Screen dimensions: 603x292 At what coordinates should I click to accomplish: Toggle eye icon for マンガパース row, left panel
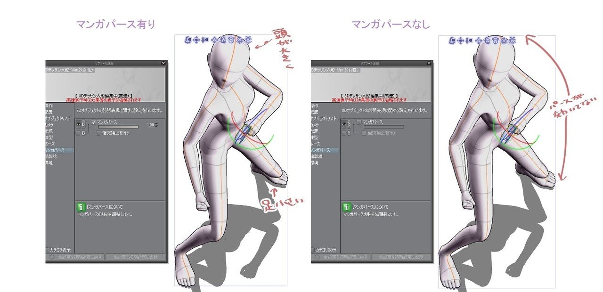[x=78, y=124]
